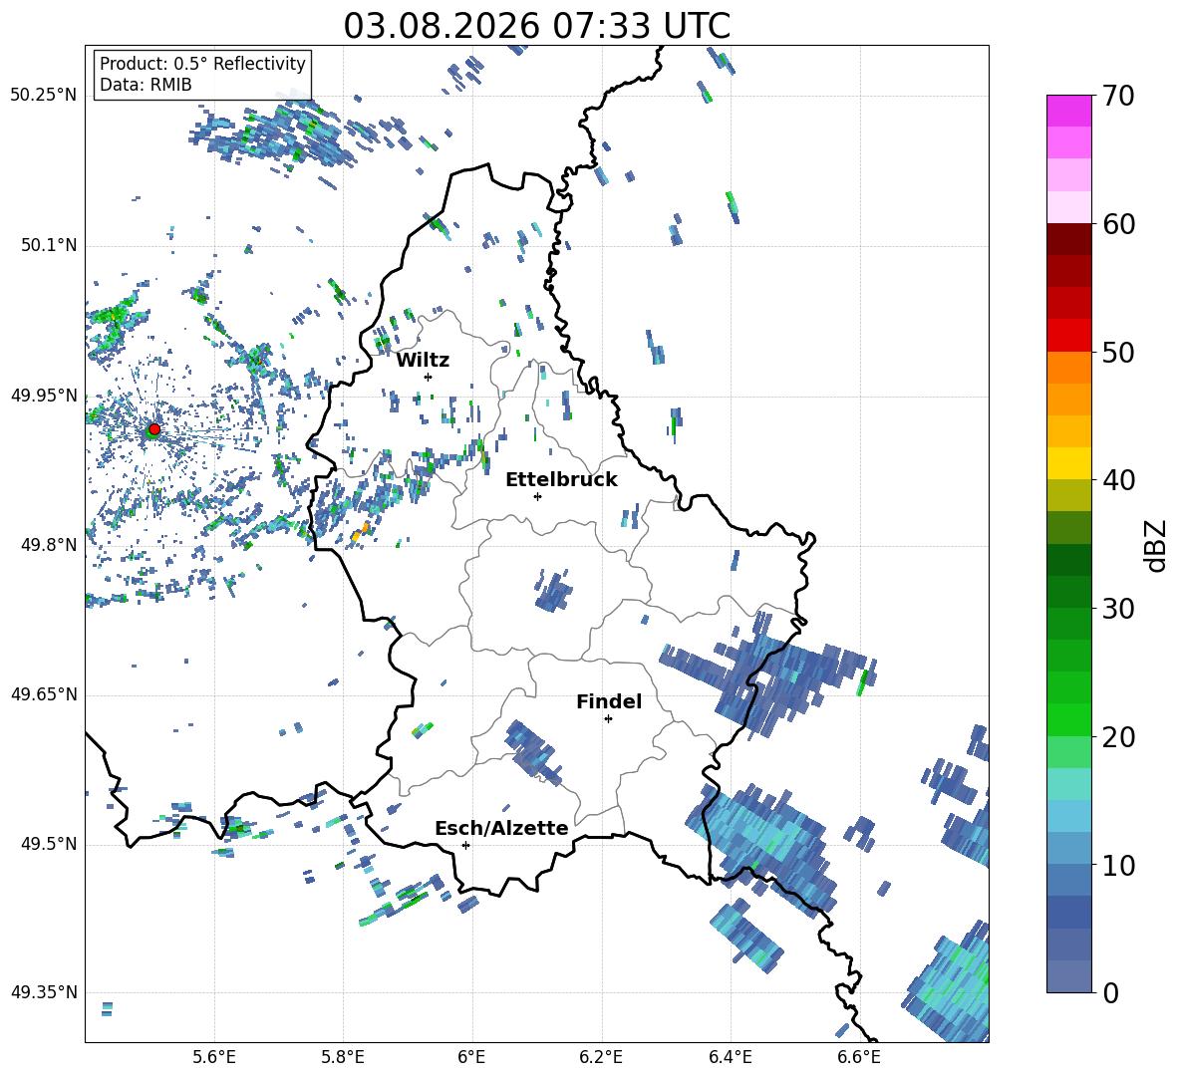Click the Ettelbruck station cross marker

point(537,496)
